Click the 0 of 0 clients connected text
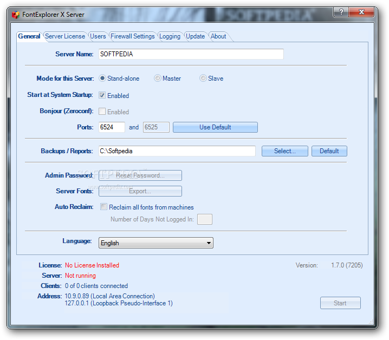Image resolution: width=389 pixels, height=340 pixels. tap(96, 286)
